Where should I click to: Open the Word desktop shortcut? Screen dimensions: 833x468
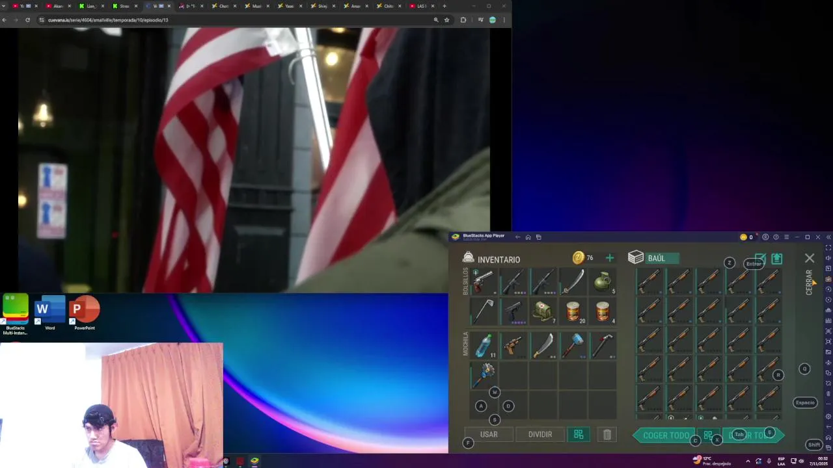coord(50,313)
